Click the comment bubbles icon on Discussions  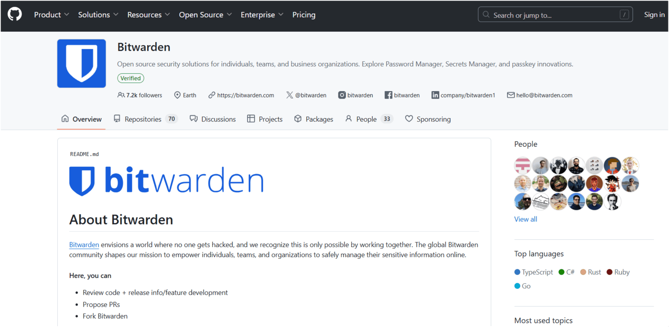[x=194, y=119]
